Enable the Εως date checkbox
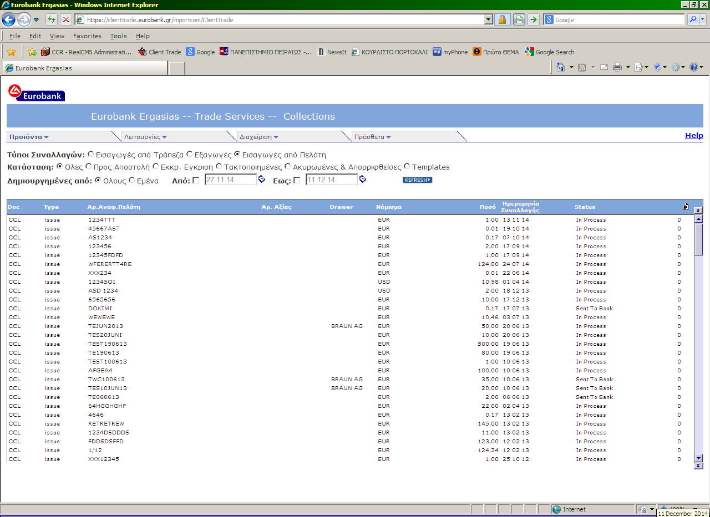The image size is (710, 517). [297, 180]
